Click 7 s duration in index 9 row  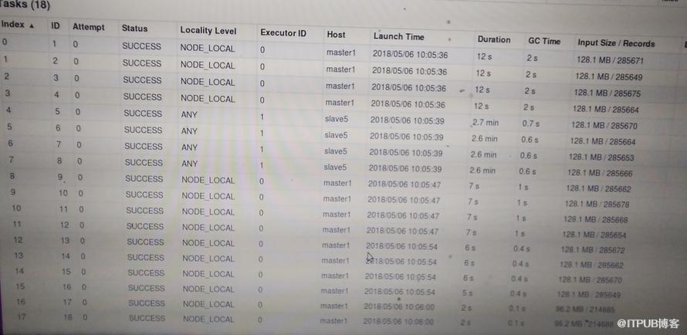point(473,202)
